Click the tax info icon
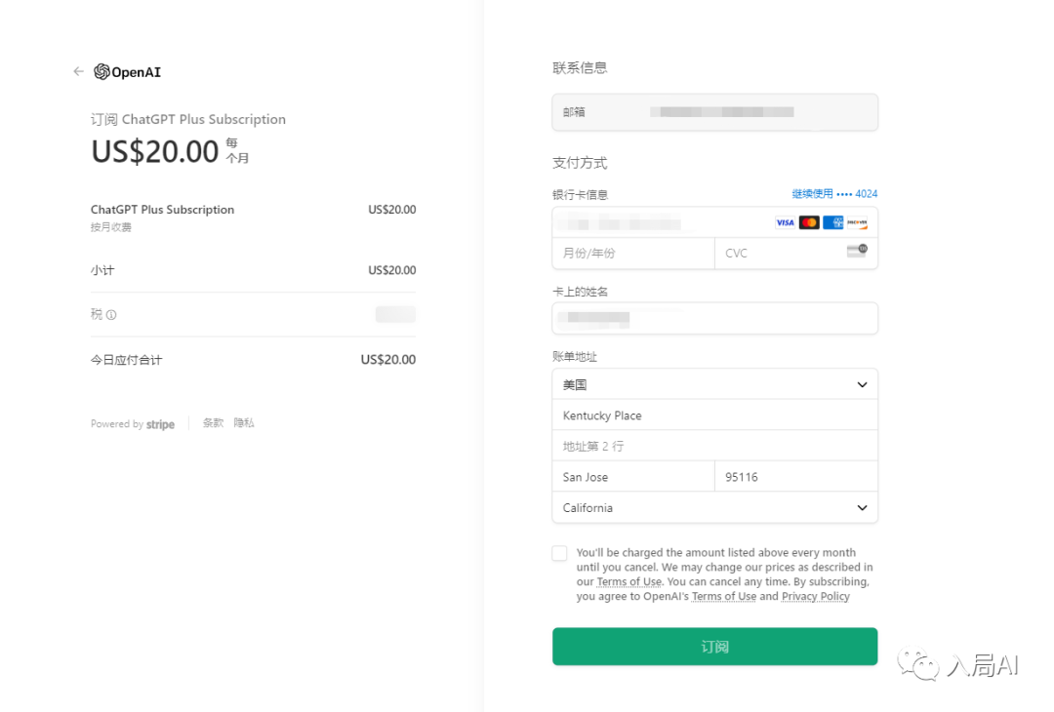Image resolution: width=1054 pixels, height=712 pixels. point(111,315)
